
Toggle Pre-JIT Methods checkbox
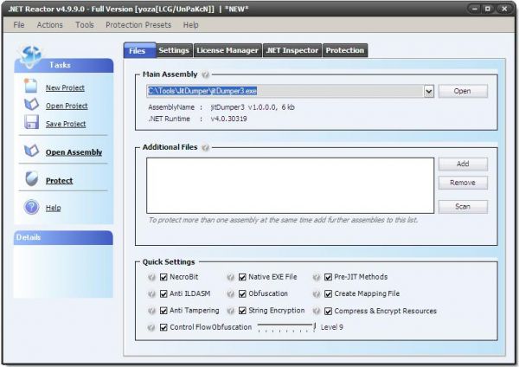pos(328,277)
